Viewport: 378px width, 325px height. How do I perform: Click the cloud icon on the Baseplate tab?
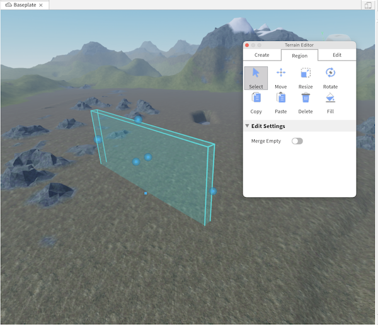9,5
